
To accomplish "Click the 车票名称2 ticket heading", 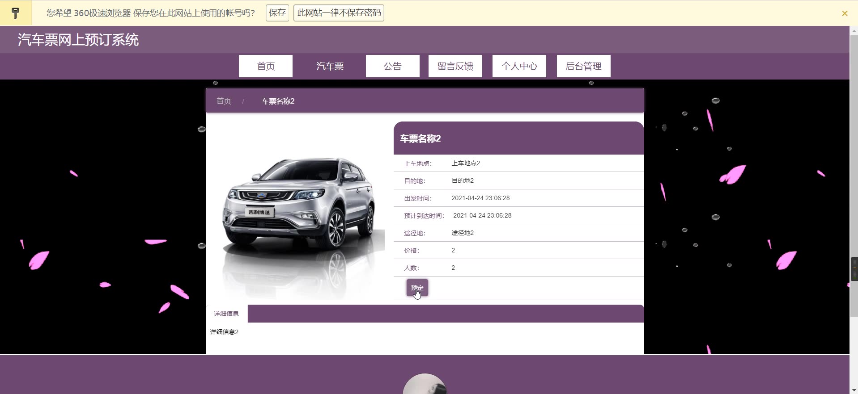I will (x=420, y=138).
